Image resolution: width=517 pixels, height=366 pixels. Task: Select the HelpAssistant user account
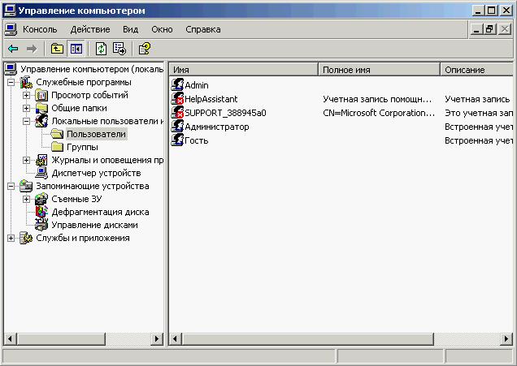(211, 99)
